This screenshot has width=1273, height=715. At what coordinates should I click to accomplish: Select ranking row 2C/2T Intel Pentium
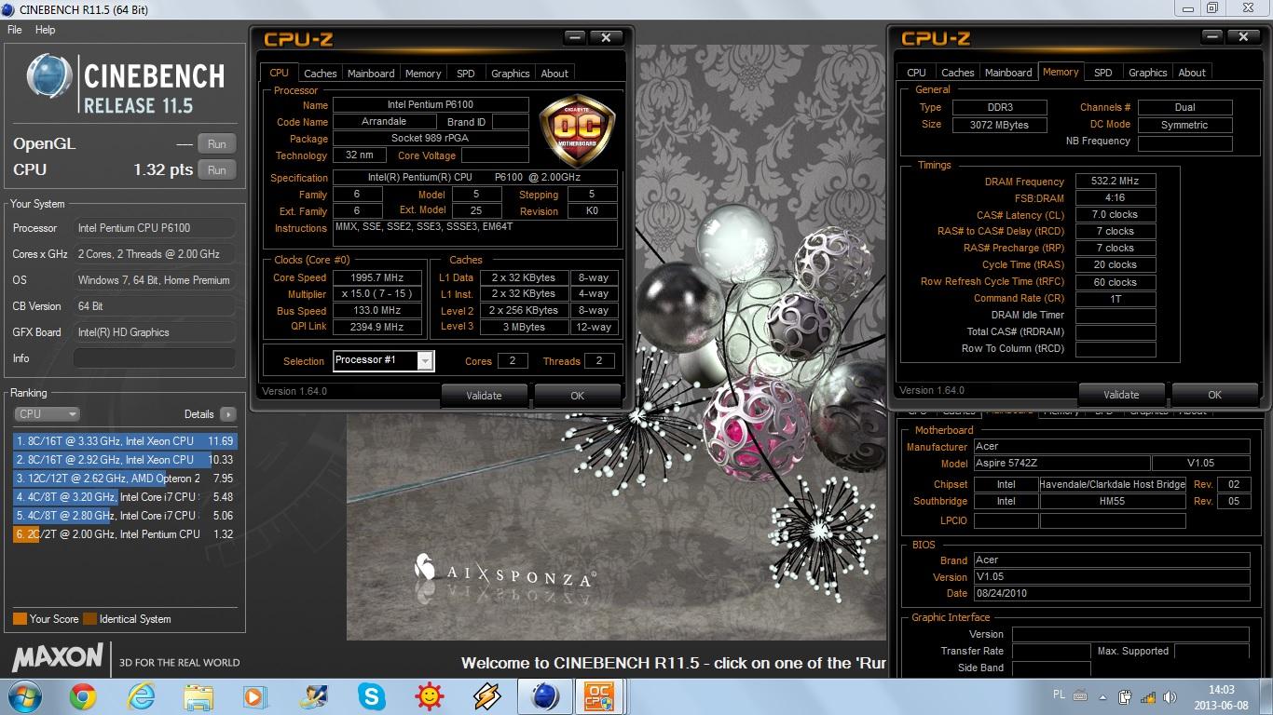(x=125, y=534)
